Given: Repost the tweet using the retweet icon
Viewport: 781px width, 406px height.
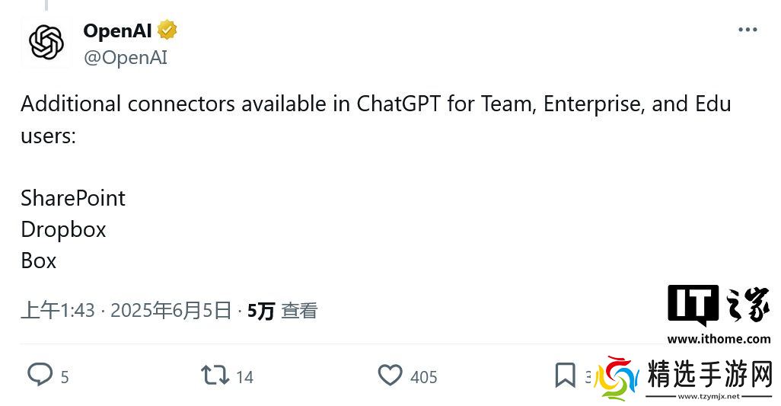Looking at the screenshot, I should coord(215,376).
